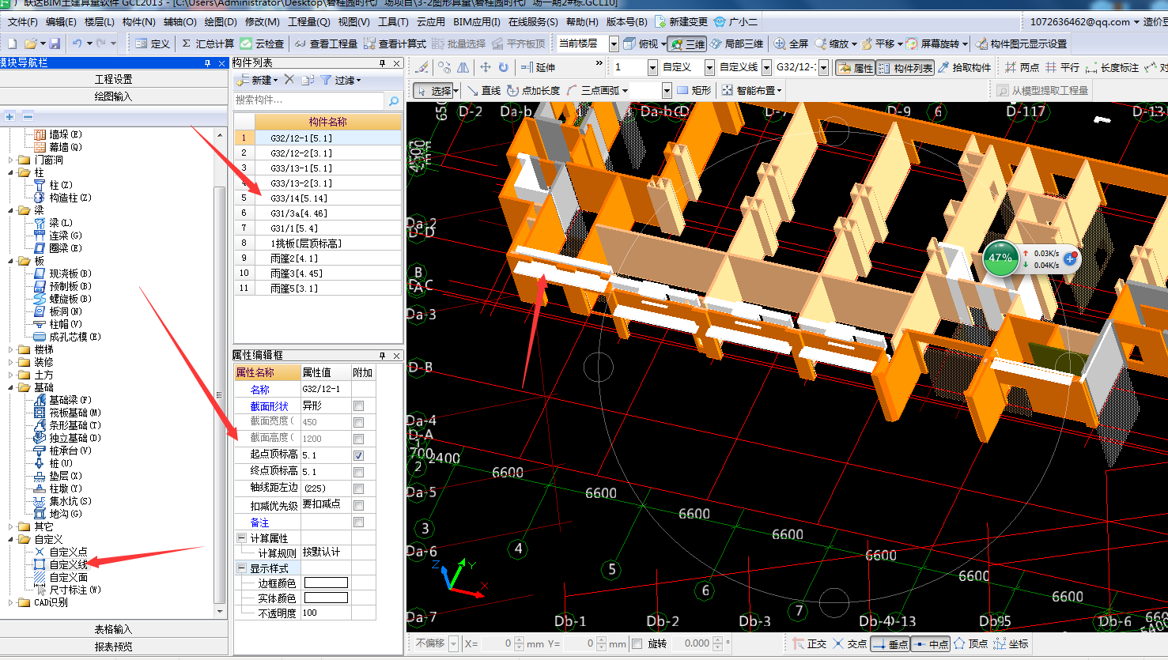
Task: Click the 全屏 full screen tool
Action: tap(792, 43)
